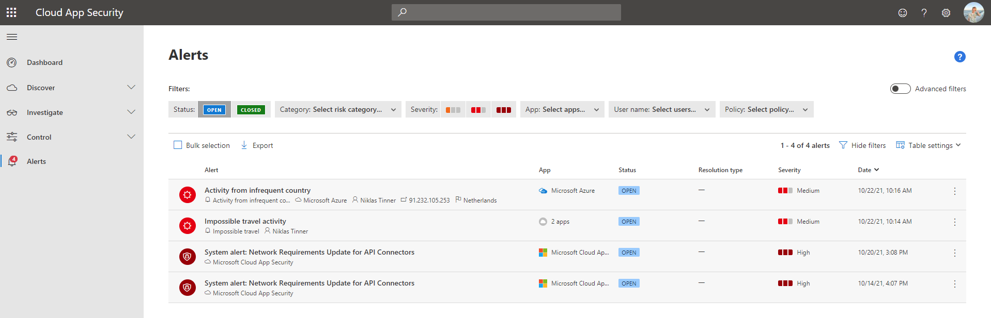Screen dimensions: 991x318
Task: Expand the Control menu chevron
Action: point(131,137)
